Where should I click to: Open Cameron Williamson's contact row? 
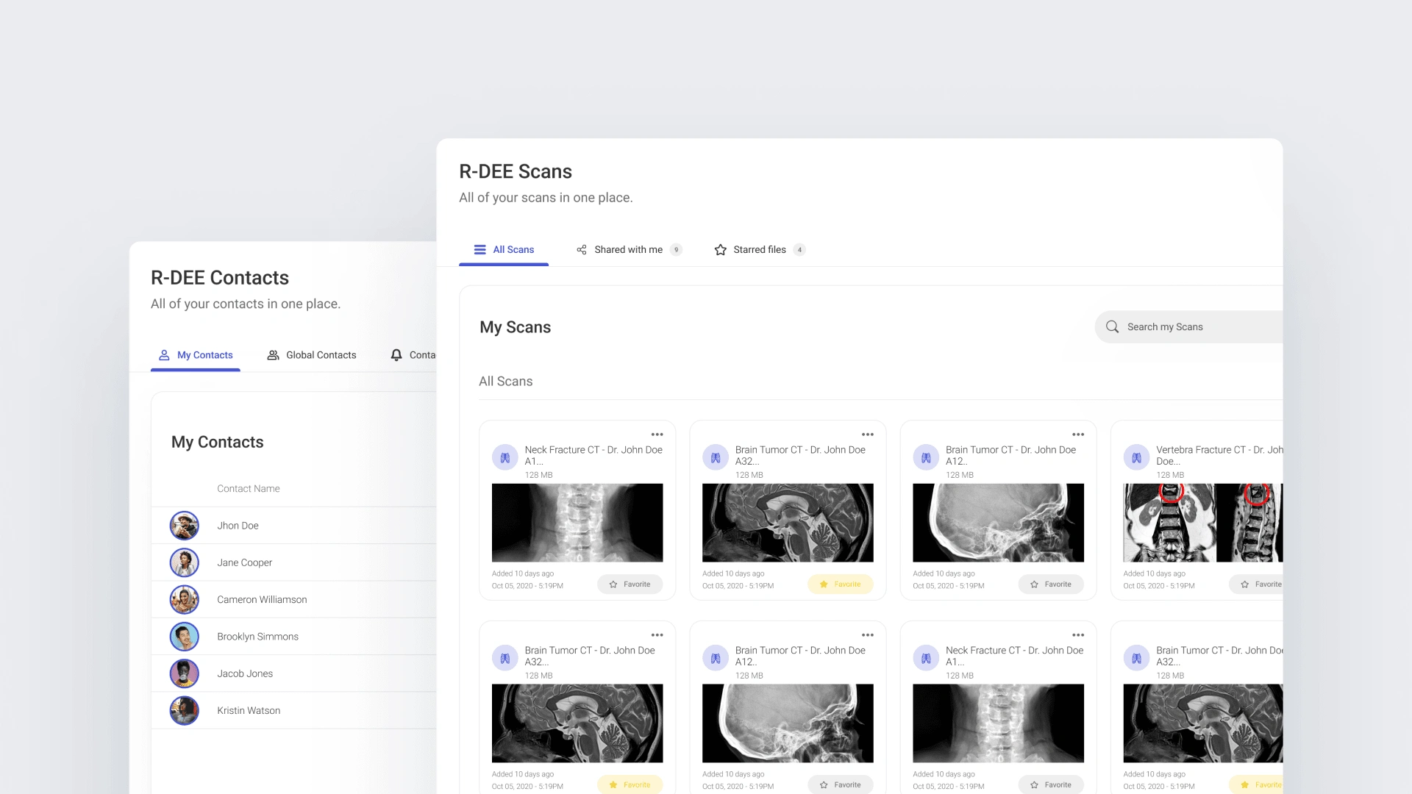point(262,600)
